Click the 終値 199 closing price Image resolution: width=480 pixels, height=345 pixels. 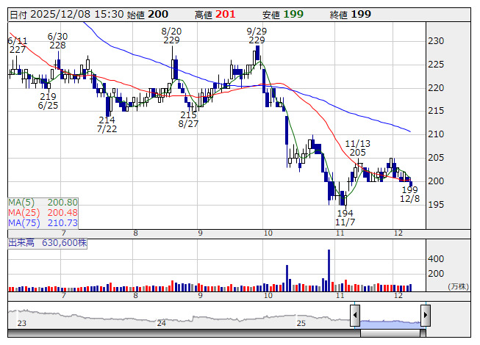tap(351, 15)
